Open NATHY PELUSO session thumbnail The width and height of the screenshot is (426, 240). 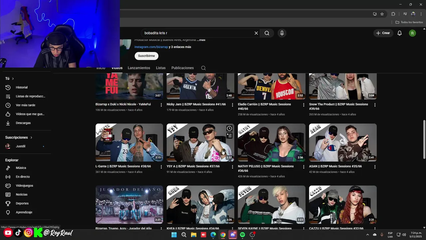(272, 143)
